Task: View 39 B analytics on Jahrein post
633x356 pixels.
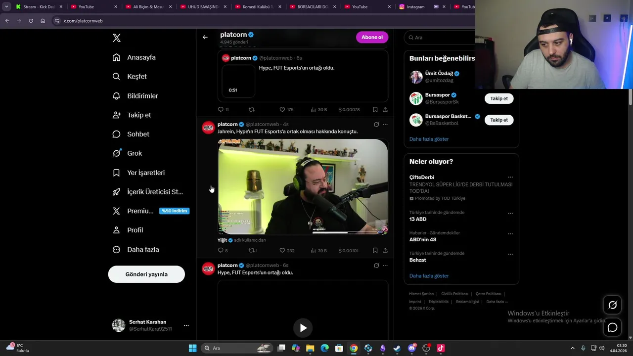Action: point(318,250)
